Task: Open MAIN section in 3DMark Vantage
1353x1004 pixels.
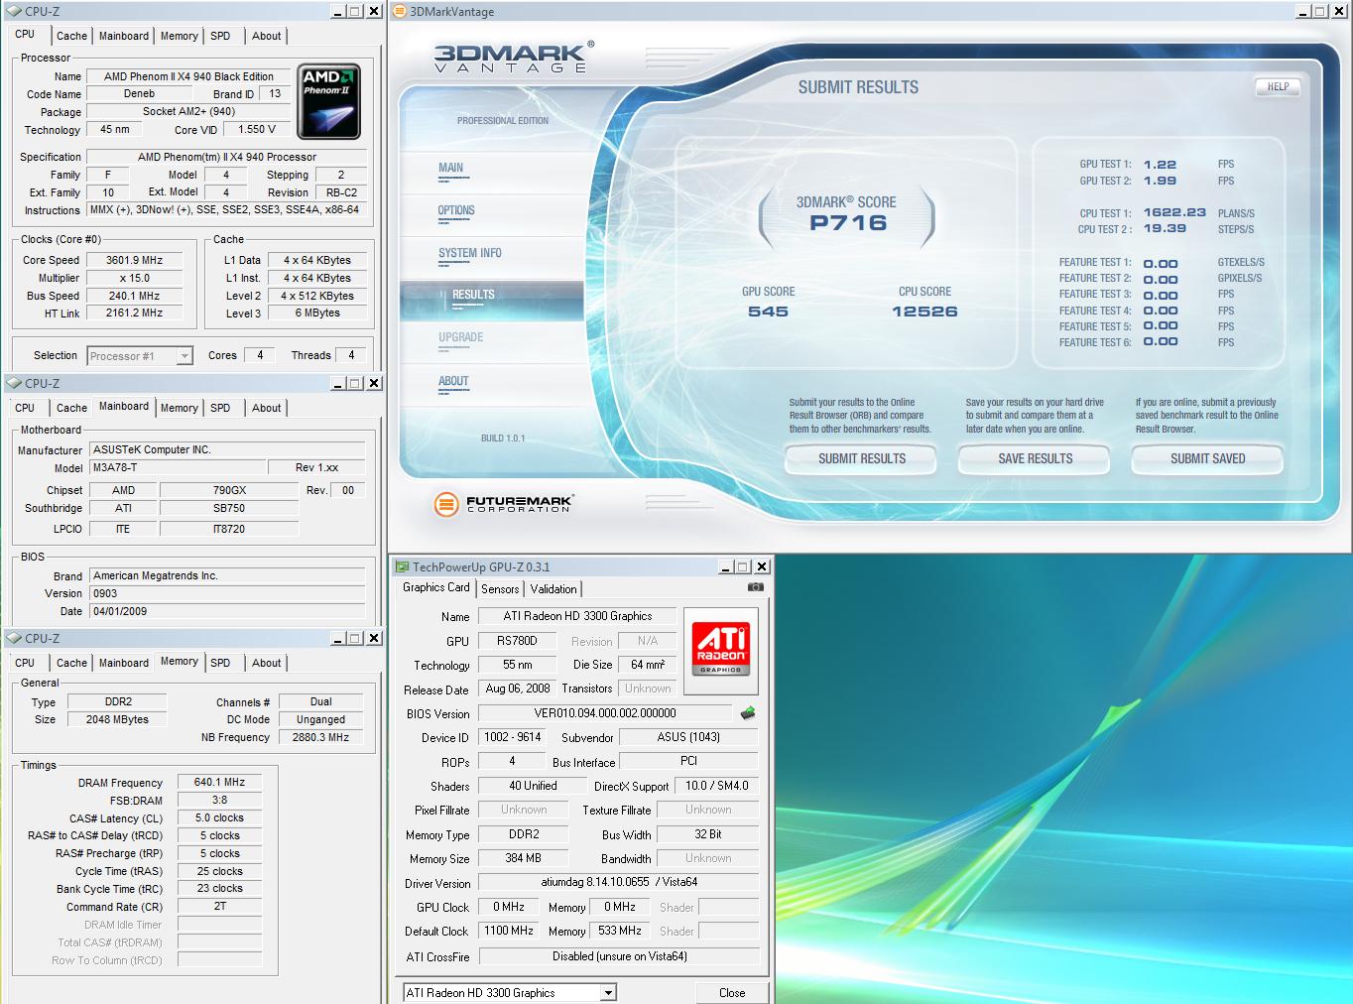Action: 451,169
